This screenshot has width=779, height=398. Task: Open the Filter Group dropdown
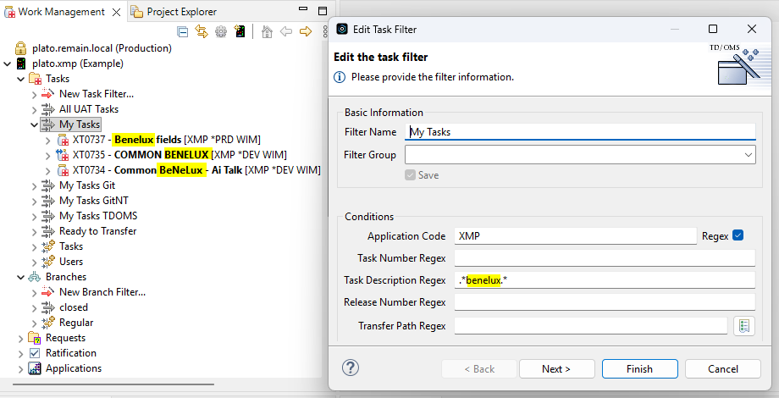[x=748, y=155]
